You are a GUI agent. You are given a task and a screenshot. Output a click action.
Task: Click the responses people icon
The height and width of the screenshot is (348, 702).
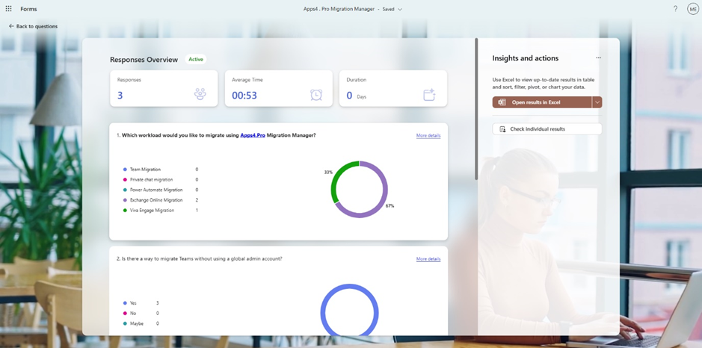[200, 94]
